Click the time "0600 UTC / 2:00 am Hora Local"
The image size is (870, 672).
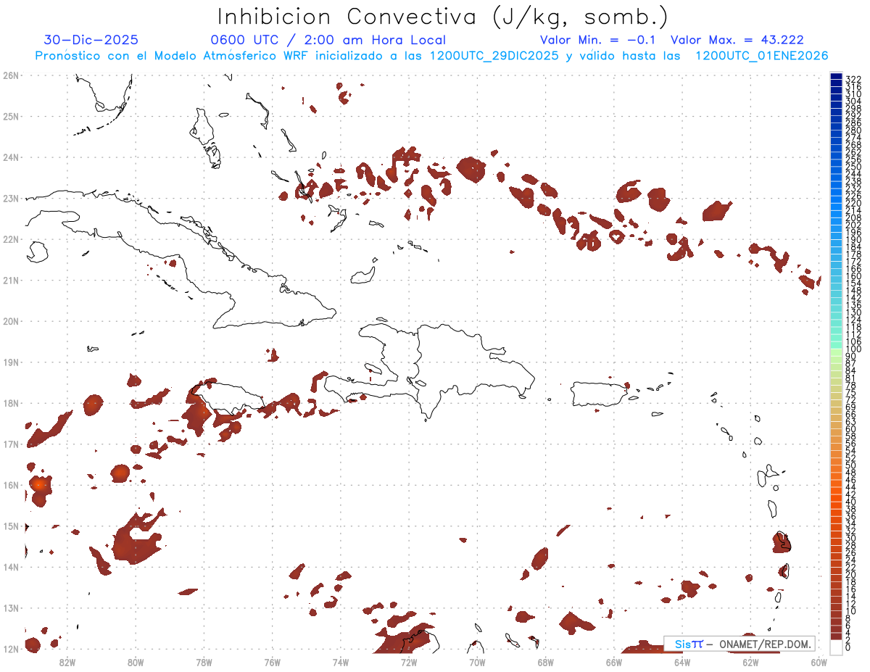tap(328, 40)
